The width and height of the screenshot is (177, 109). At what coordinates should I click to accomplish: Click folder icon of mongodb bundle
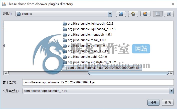65,35
